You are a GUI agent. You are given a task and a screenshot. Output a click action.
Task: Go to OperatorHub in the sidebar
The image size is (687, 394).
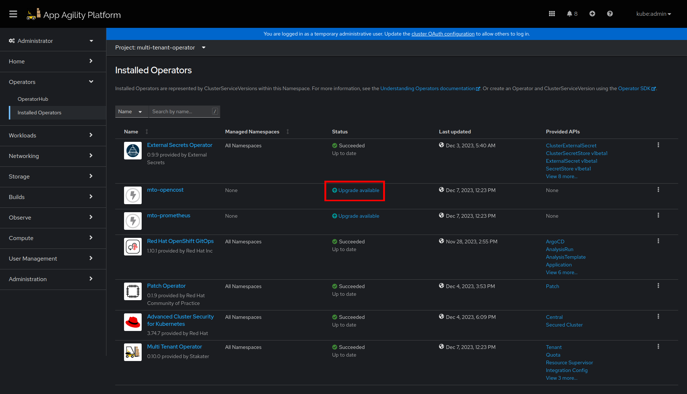(33, 99)
